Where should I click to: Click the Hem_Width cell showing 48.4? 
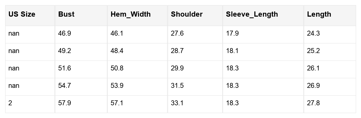(117, 51)
